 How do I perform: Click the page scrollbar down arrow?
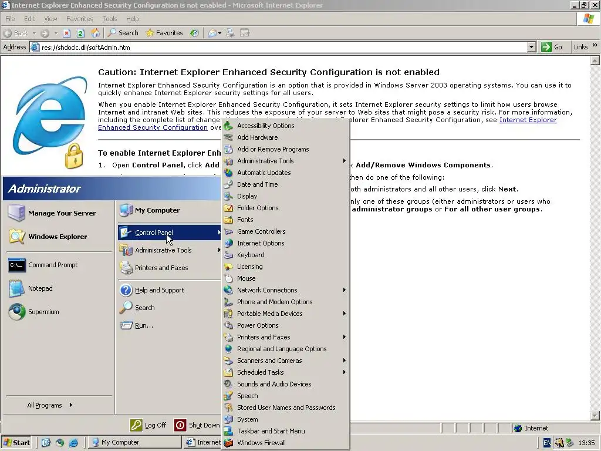point(595,415)
